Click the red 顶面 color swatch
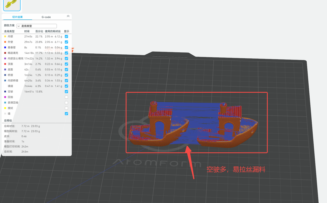 pyautogui.click(x=5, y=64)
